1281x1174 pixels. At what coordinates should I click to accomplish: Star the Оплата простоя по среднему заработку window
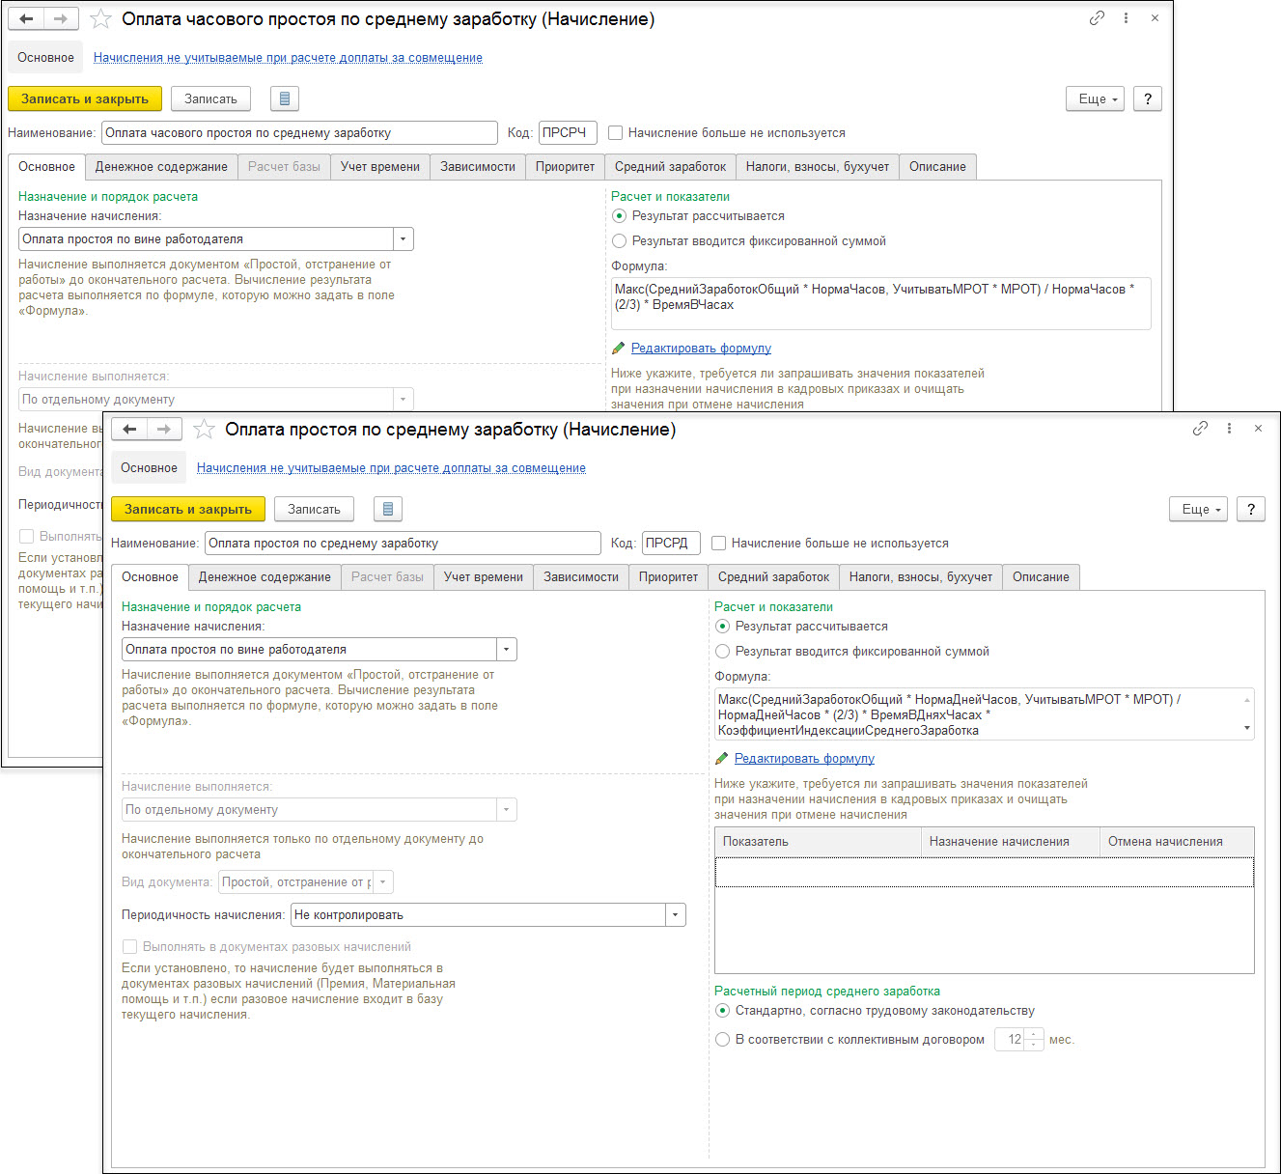tap(204, 430)
